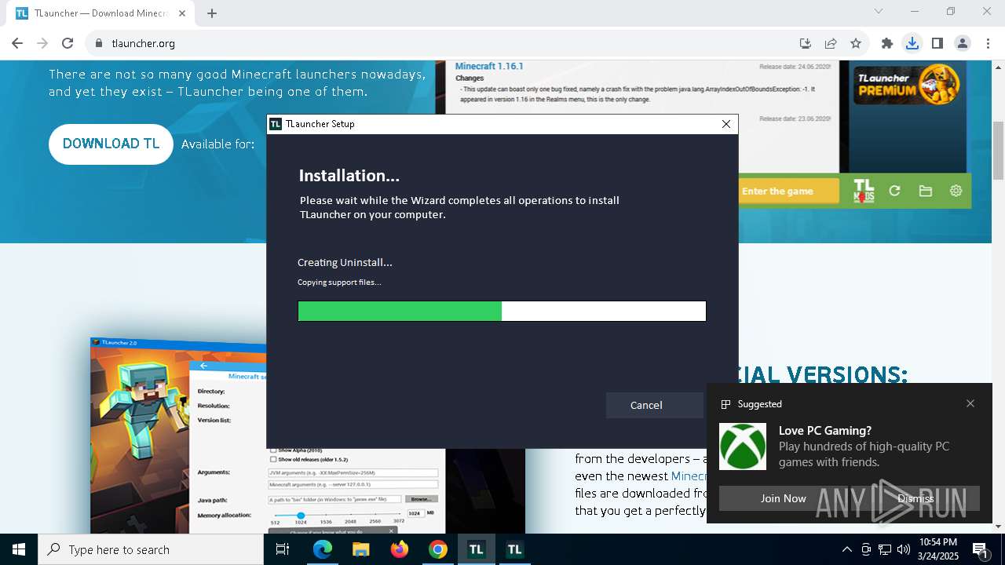Click the tlauncher.org address bar

click(440, 43)
